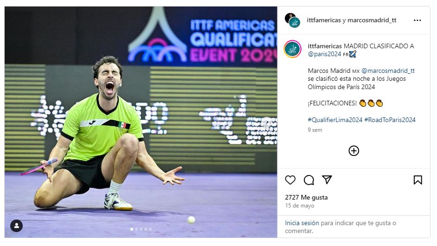Open ittfamericas profile from header username
The height and width of the screenshot is (246, 437).
coord(323,20)
